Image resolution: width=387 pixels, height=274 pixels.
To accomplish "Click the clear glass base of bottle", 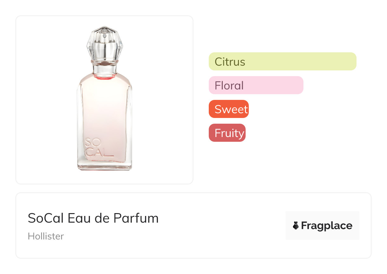I will click(105, 166).
